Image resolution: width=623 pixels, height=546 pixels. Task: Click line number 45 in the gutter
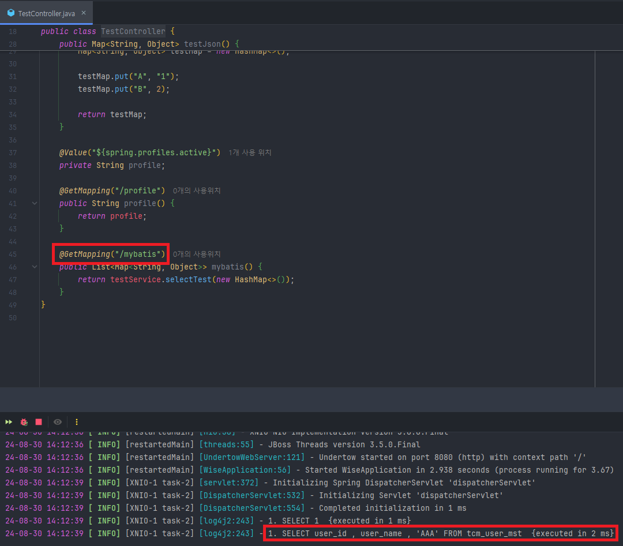pyautogui.click(x=13, y=254)
